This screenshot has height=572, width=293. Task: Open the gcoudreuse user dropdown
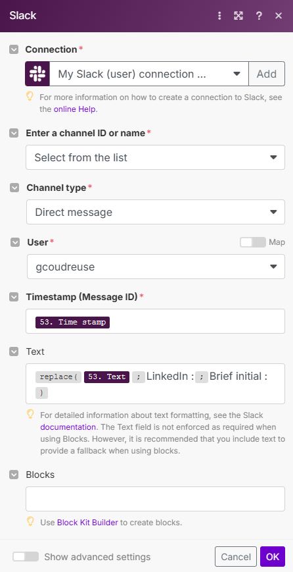coord(156,267)
